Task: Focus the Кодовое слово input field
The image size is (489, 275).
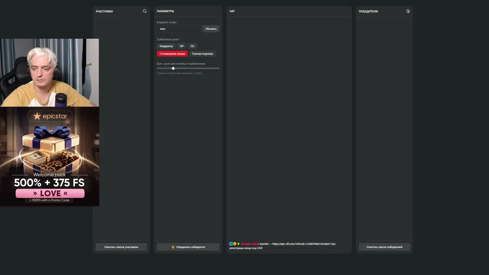Action: [x=179, y=29]
